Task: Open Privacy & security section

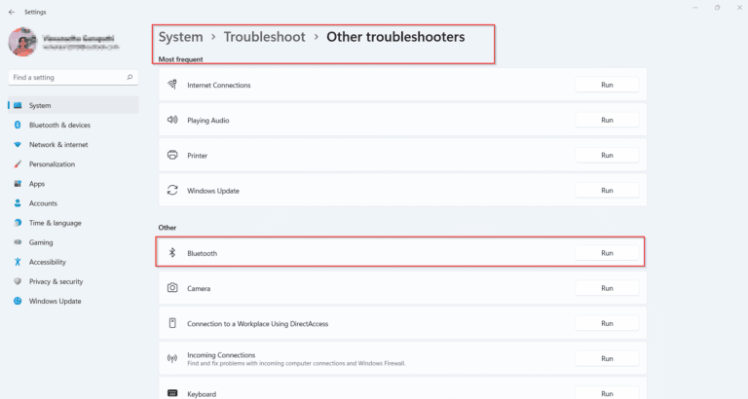Action: tap(56, 281)
